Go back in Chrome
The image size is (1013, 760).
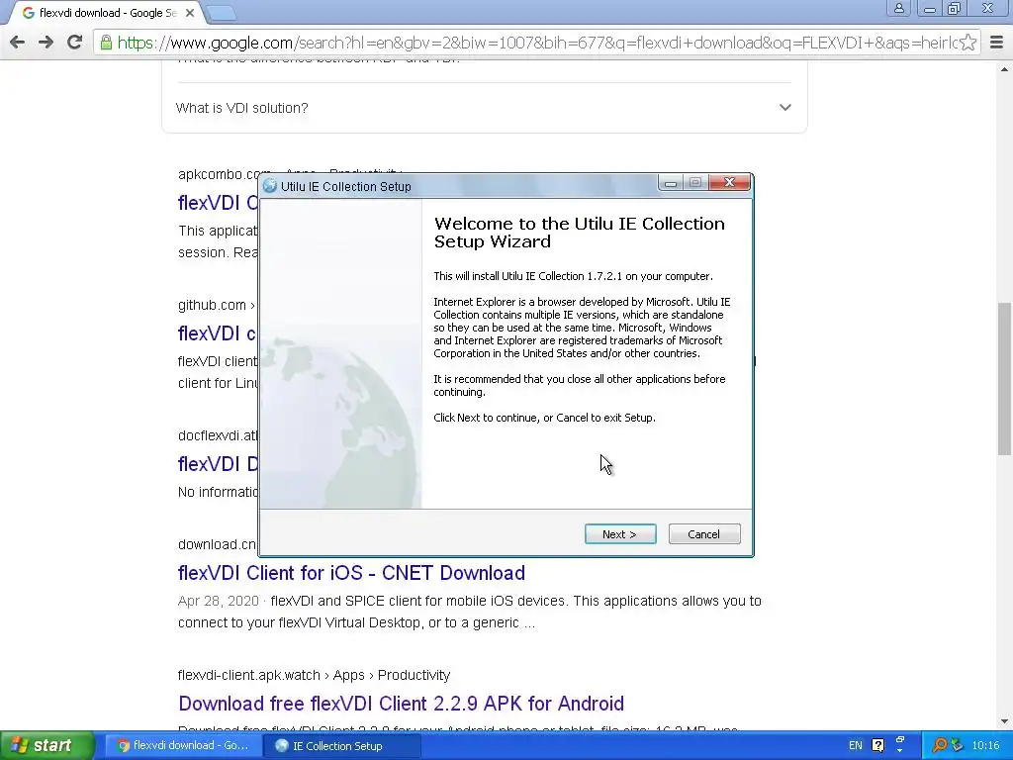click(18, 43)
